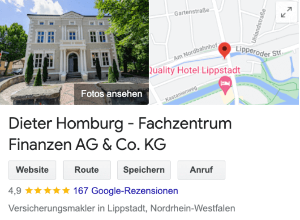Click the Route button
This screenshot has height=220, width=300.
point(87,170)
